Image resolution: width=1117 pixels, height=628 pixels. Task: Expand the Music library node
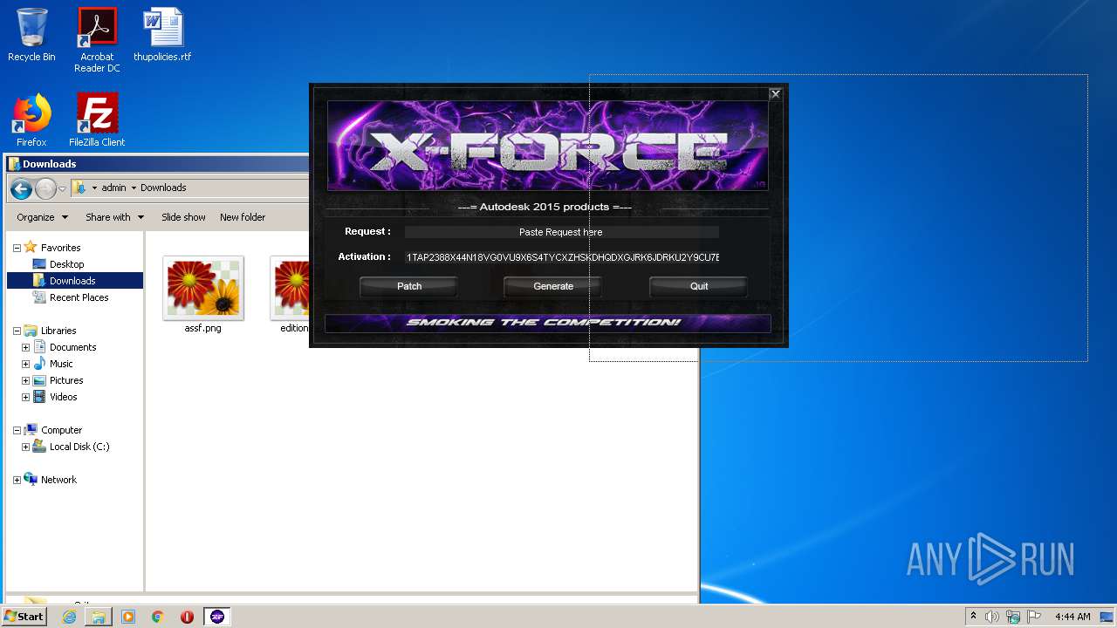[x=25, y=364]
